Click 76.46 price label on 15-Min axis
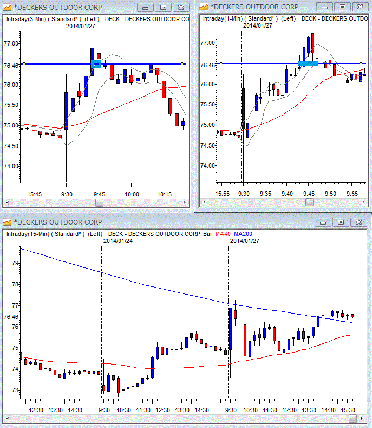The width and height of the screenshot is (372, 428). [11, 317]
